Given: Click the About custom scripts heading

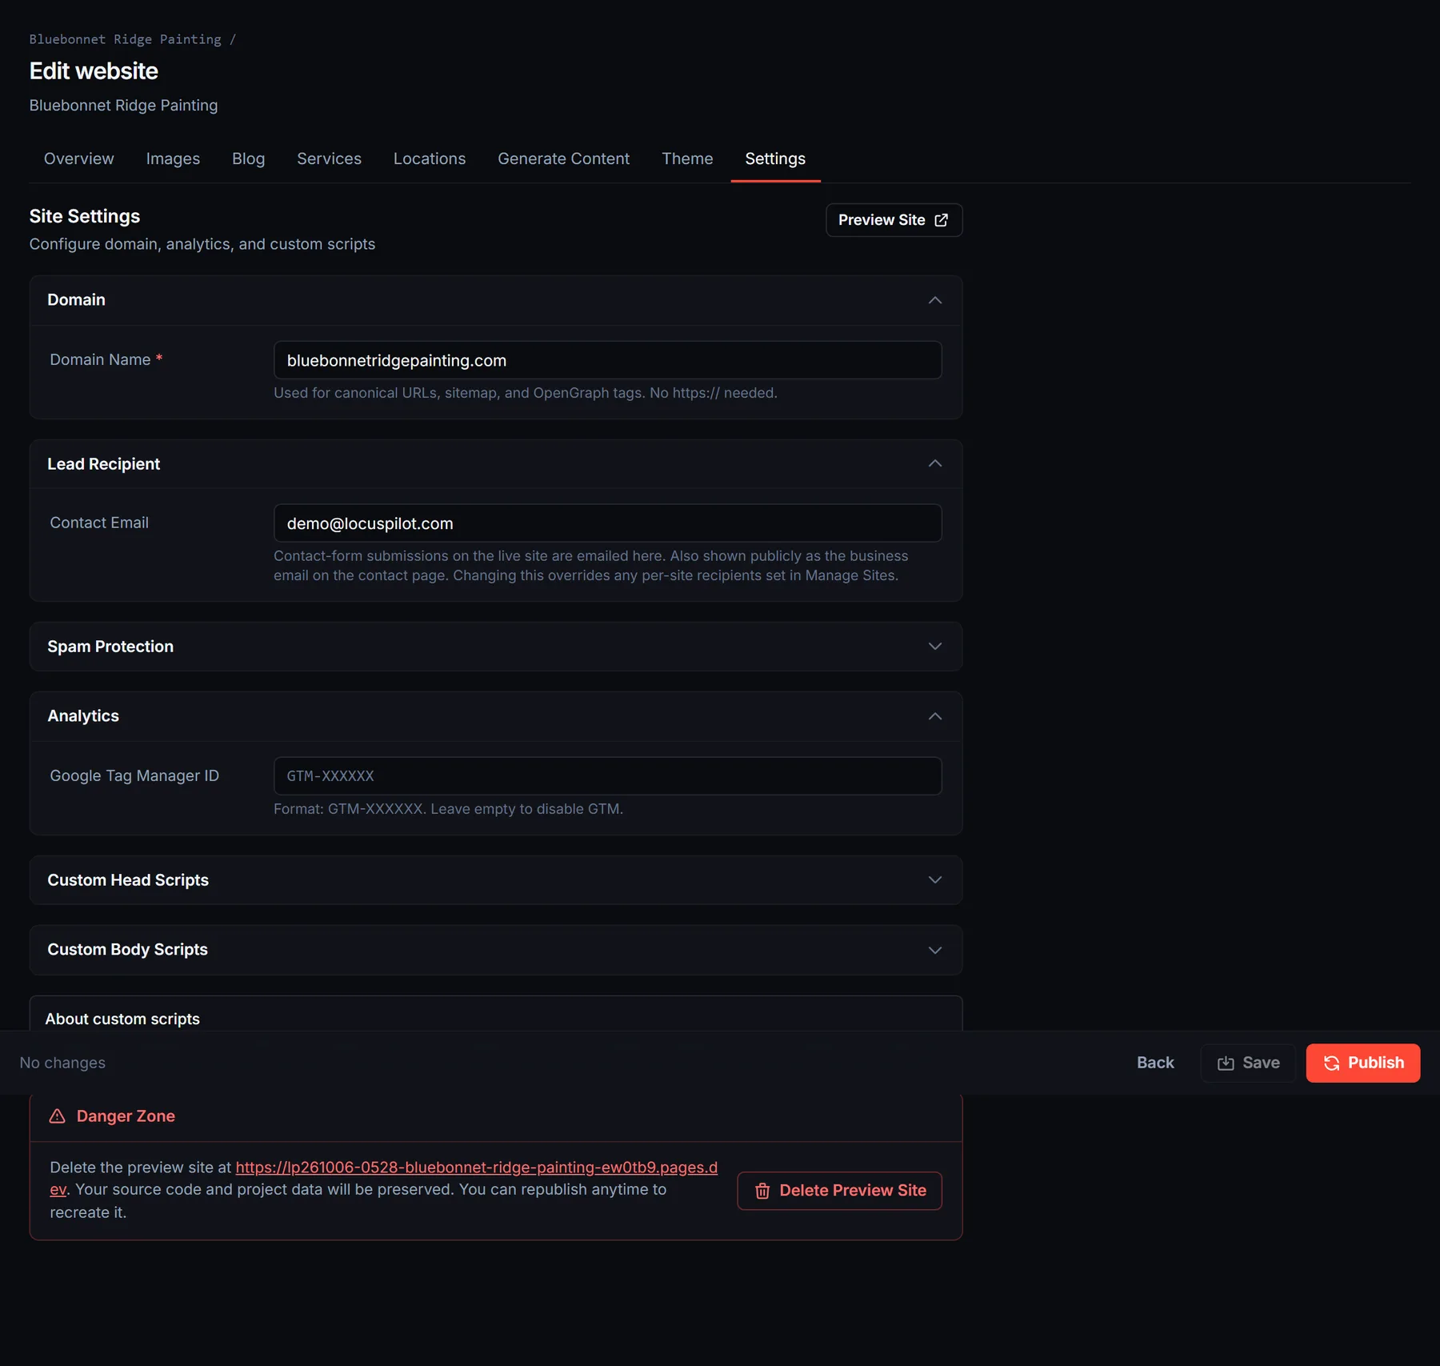Looking at the screenshot, I should 122,1019.
